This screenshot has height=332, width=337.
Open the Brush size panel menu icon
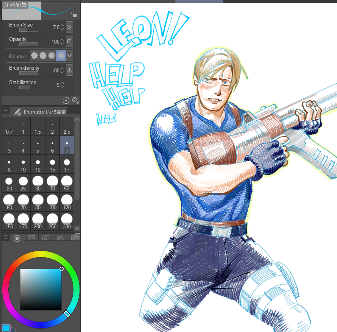pyautogui.click(x=6, y=111)
